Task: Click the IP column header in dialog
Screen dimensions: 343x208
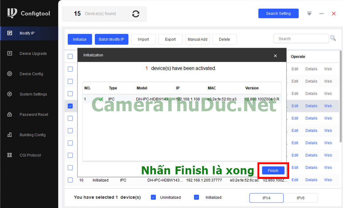Action: [x=177, y=88]
